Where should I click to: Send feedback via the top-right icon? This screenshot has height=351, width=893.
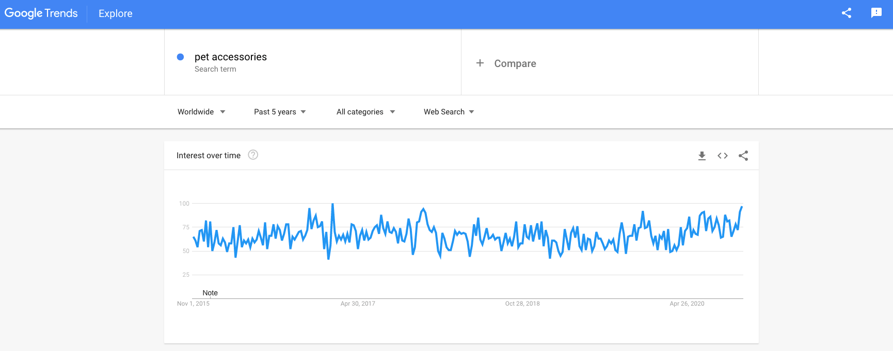[876, 13]
